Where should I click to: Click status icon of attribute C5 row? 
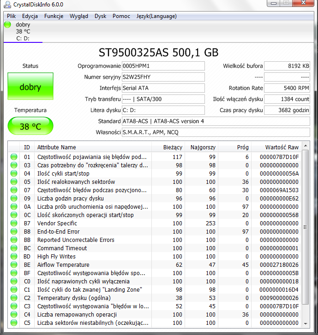pos(14,323)
